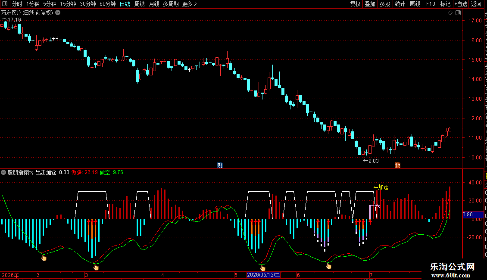The height and width of the screenshot is (280, 487).
Task: Toggle the side panel icon near price axis
Action: (458, 13)
